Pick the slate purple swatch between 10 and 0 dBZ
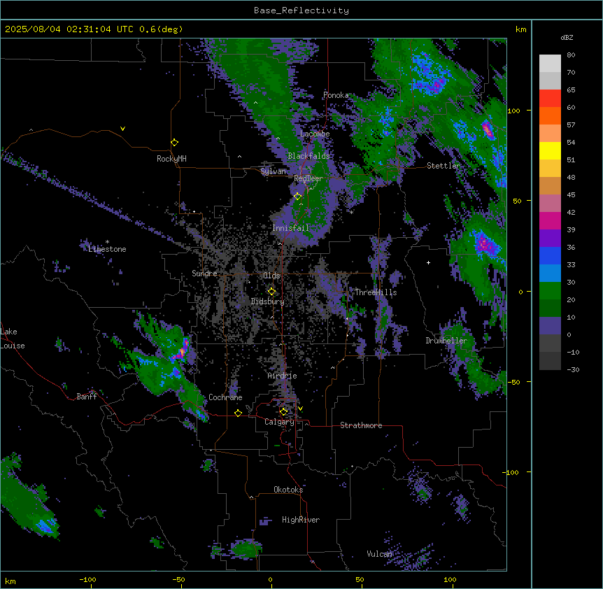The image size is (603, 589). [x=550, y=326]
